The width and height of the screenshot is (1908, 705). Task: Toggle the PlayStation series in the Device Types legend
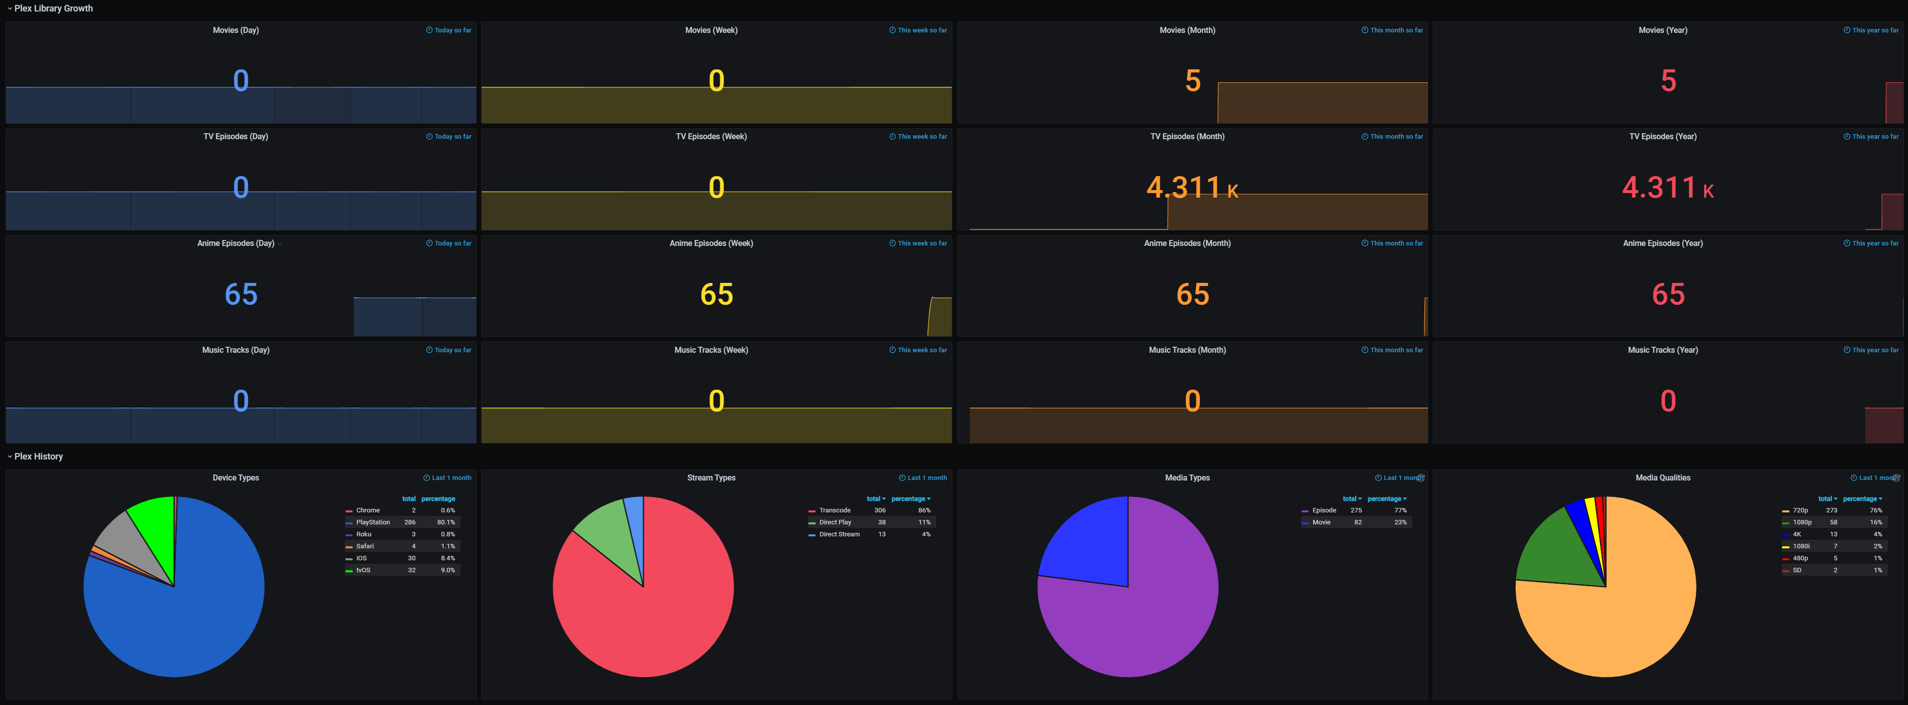click(x=372, y=522)
